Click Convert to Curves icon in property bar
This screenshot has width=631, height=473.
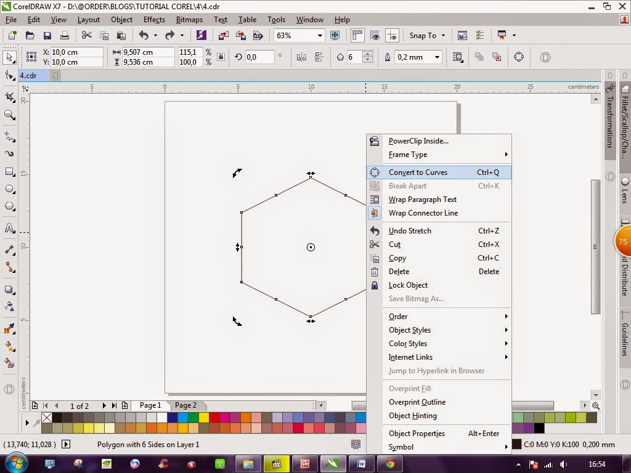pyautogui.click(x=519, y=57)
